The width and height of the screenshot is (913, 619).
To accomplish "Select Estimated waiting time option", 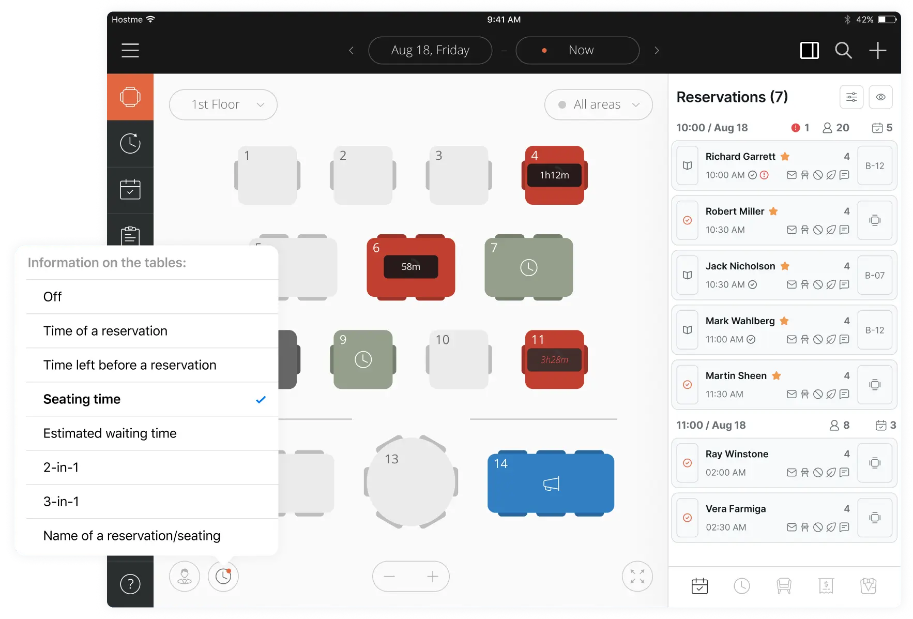I will [x=152, y=433].
